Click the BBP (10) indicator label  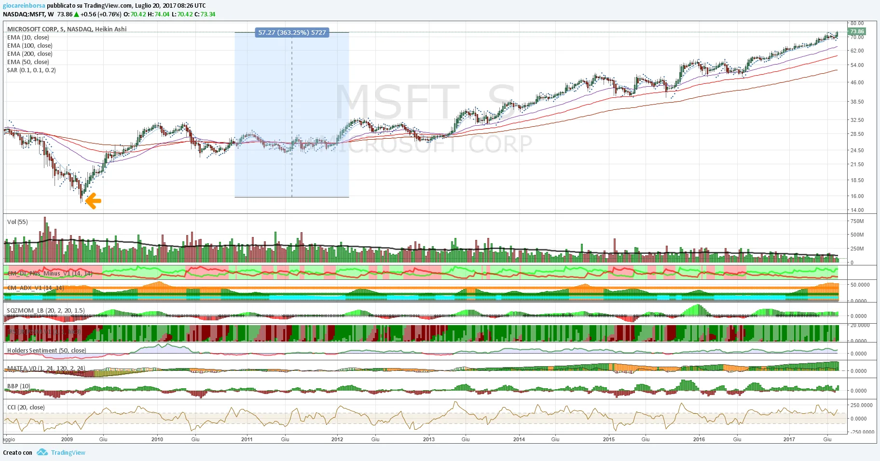[19, 386]
